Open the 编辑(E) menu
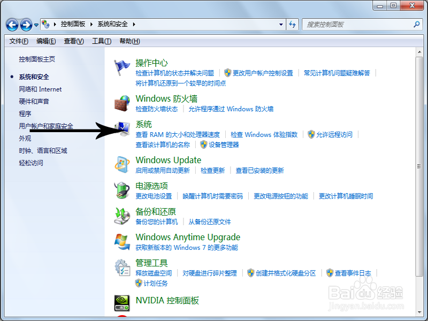This screenshot has height=321, width=428. (46, 41)
